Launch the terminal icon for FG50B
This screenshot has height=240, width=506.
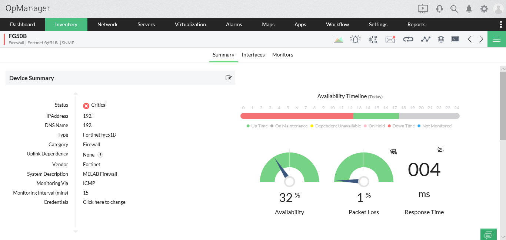pyautogui.click(x=455, y=39)
